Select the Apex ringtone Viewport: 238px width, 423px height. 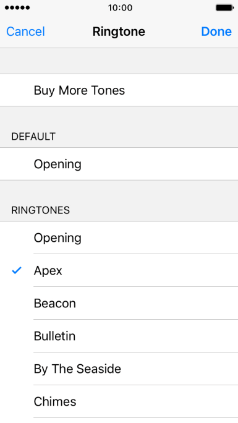click(x=119, y=270)
